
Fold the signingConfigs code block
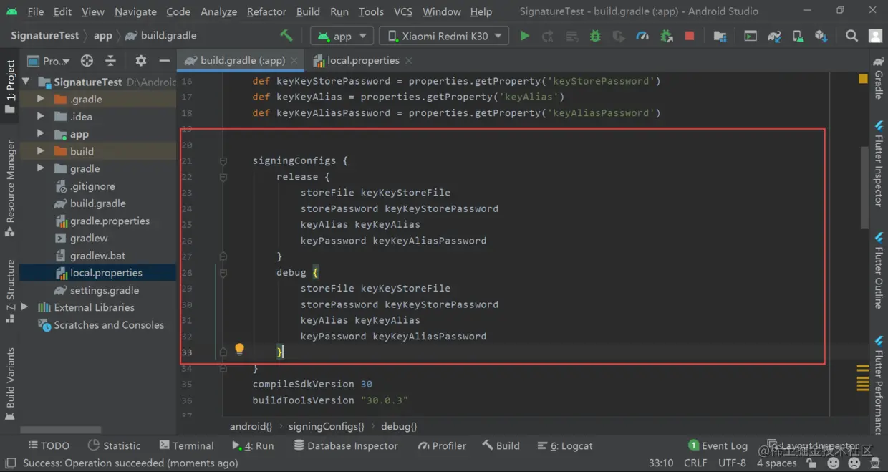pyautogui.click(x=223, y=161)
